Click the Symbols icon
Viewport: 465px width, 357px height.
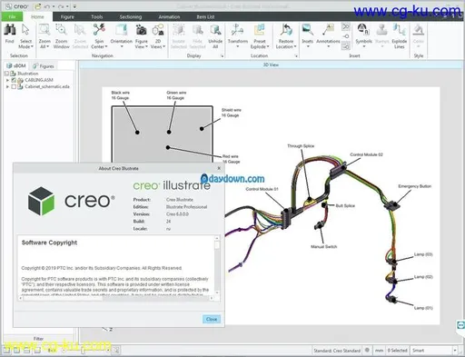pos(363,30)
